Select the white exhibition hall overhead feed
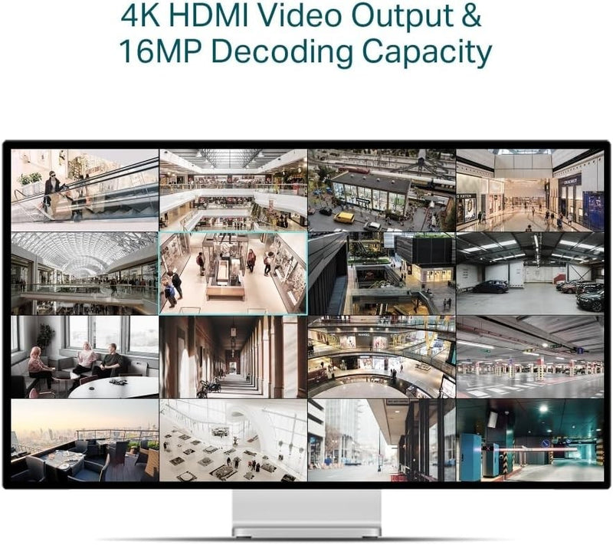 234,440
